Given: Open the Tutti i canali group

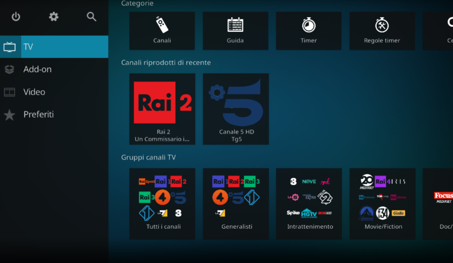Looking at the screenshot, I should [162, 204].
